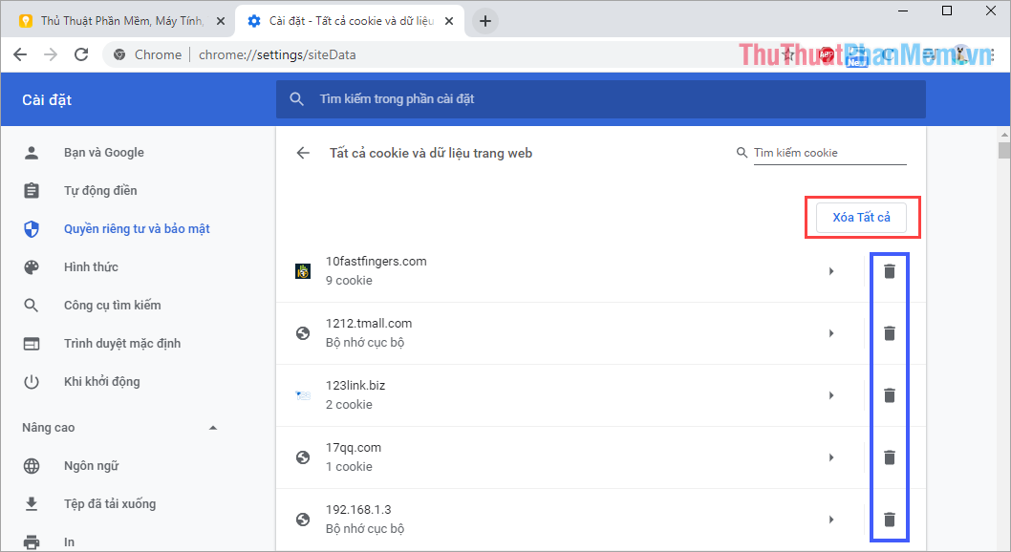Viewport: 1011px width, 552px height.
Task: Delete 192.168.1.3 data using trash icon
Action: 889,519
